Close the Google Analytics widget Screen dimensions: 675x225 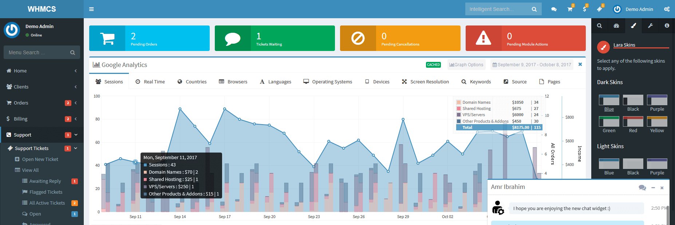pyautogui.click(x=580, y=64)
